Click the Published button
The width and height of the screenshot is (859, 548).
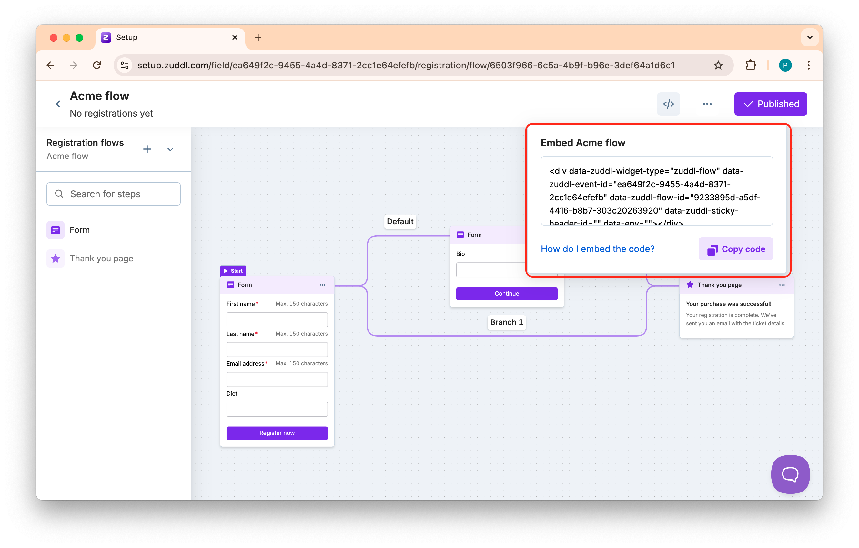coord(770,104)
